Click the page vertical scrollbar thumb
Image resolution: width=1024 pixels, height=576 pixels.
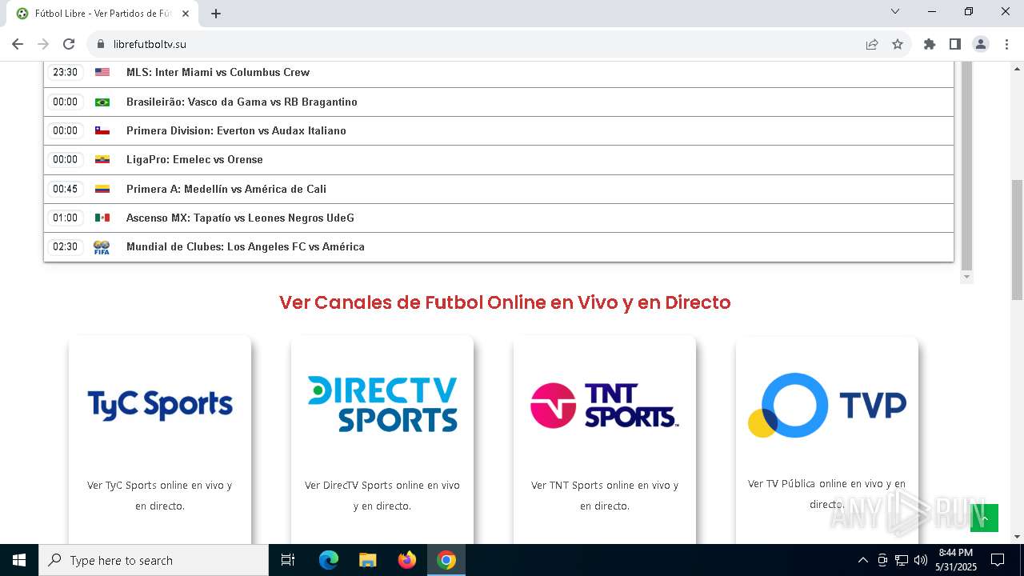tap(1018, 240)
